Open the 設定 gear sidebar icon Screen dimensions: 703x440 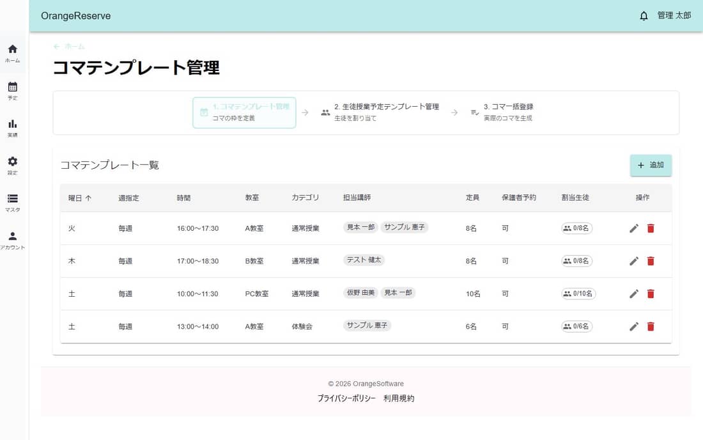pos(13,165)
